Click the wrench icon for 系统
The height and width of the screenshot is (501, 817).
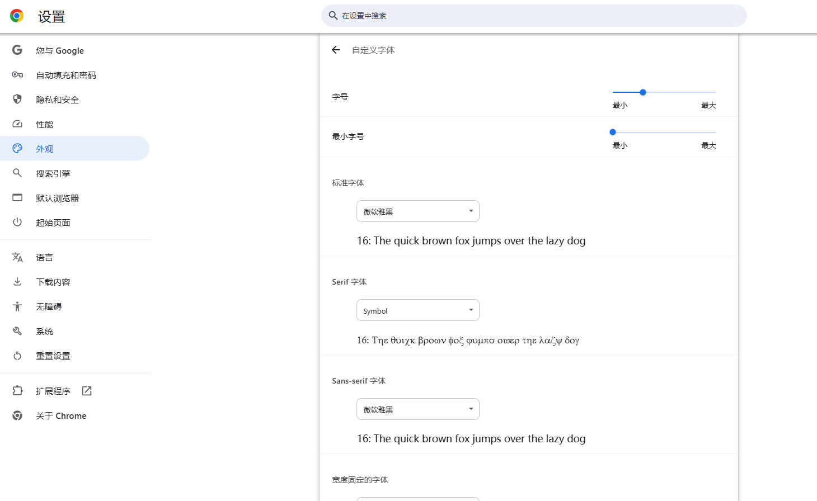click(x=17, y=331)
